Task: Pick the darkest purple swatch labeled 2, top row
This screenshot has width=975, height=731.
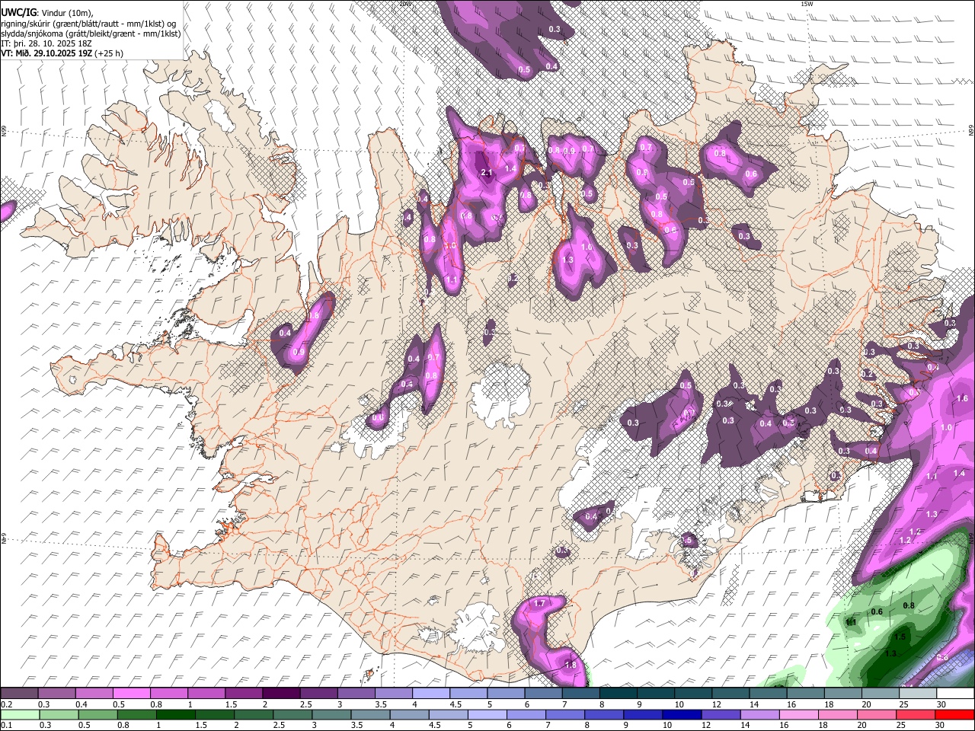Action: (281, 694)
